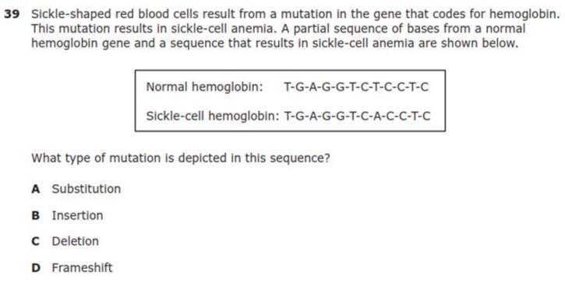Image resolution: width=565 pixels, height=282 pixels.
Task: Choose the Frameshift answer text
Action: point(82,268)
